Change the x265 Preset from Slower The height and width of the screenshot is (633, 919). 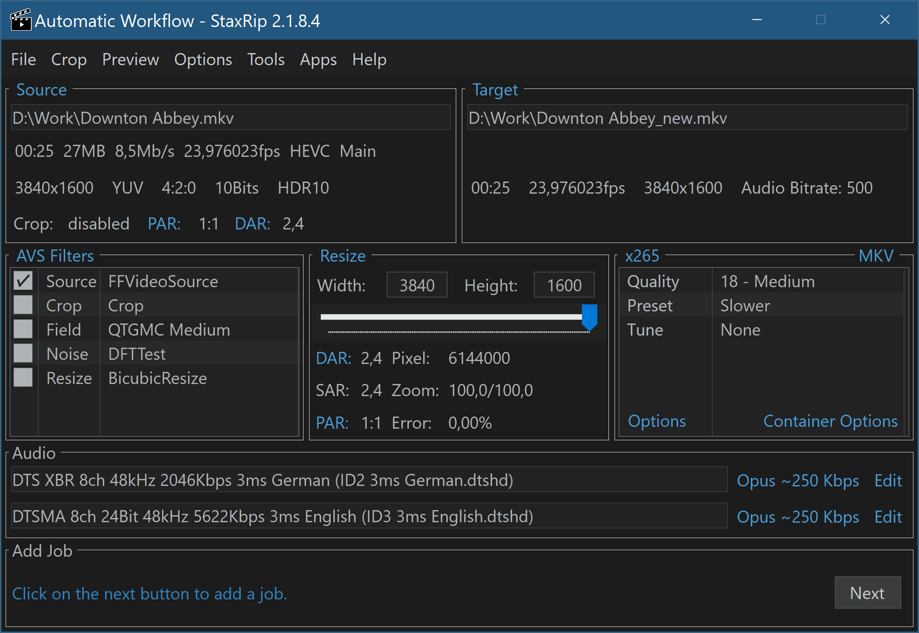click(x=745, y=305)
